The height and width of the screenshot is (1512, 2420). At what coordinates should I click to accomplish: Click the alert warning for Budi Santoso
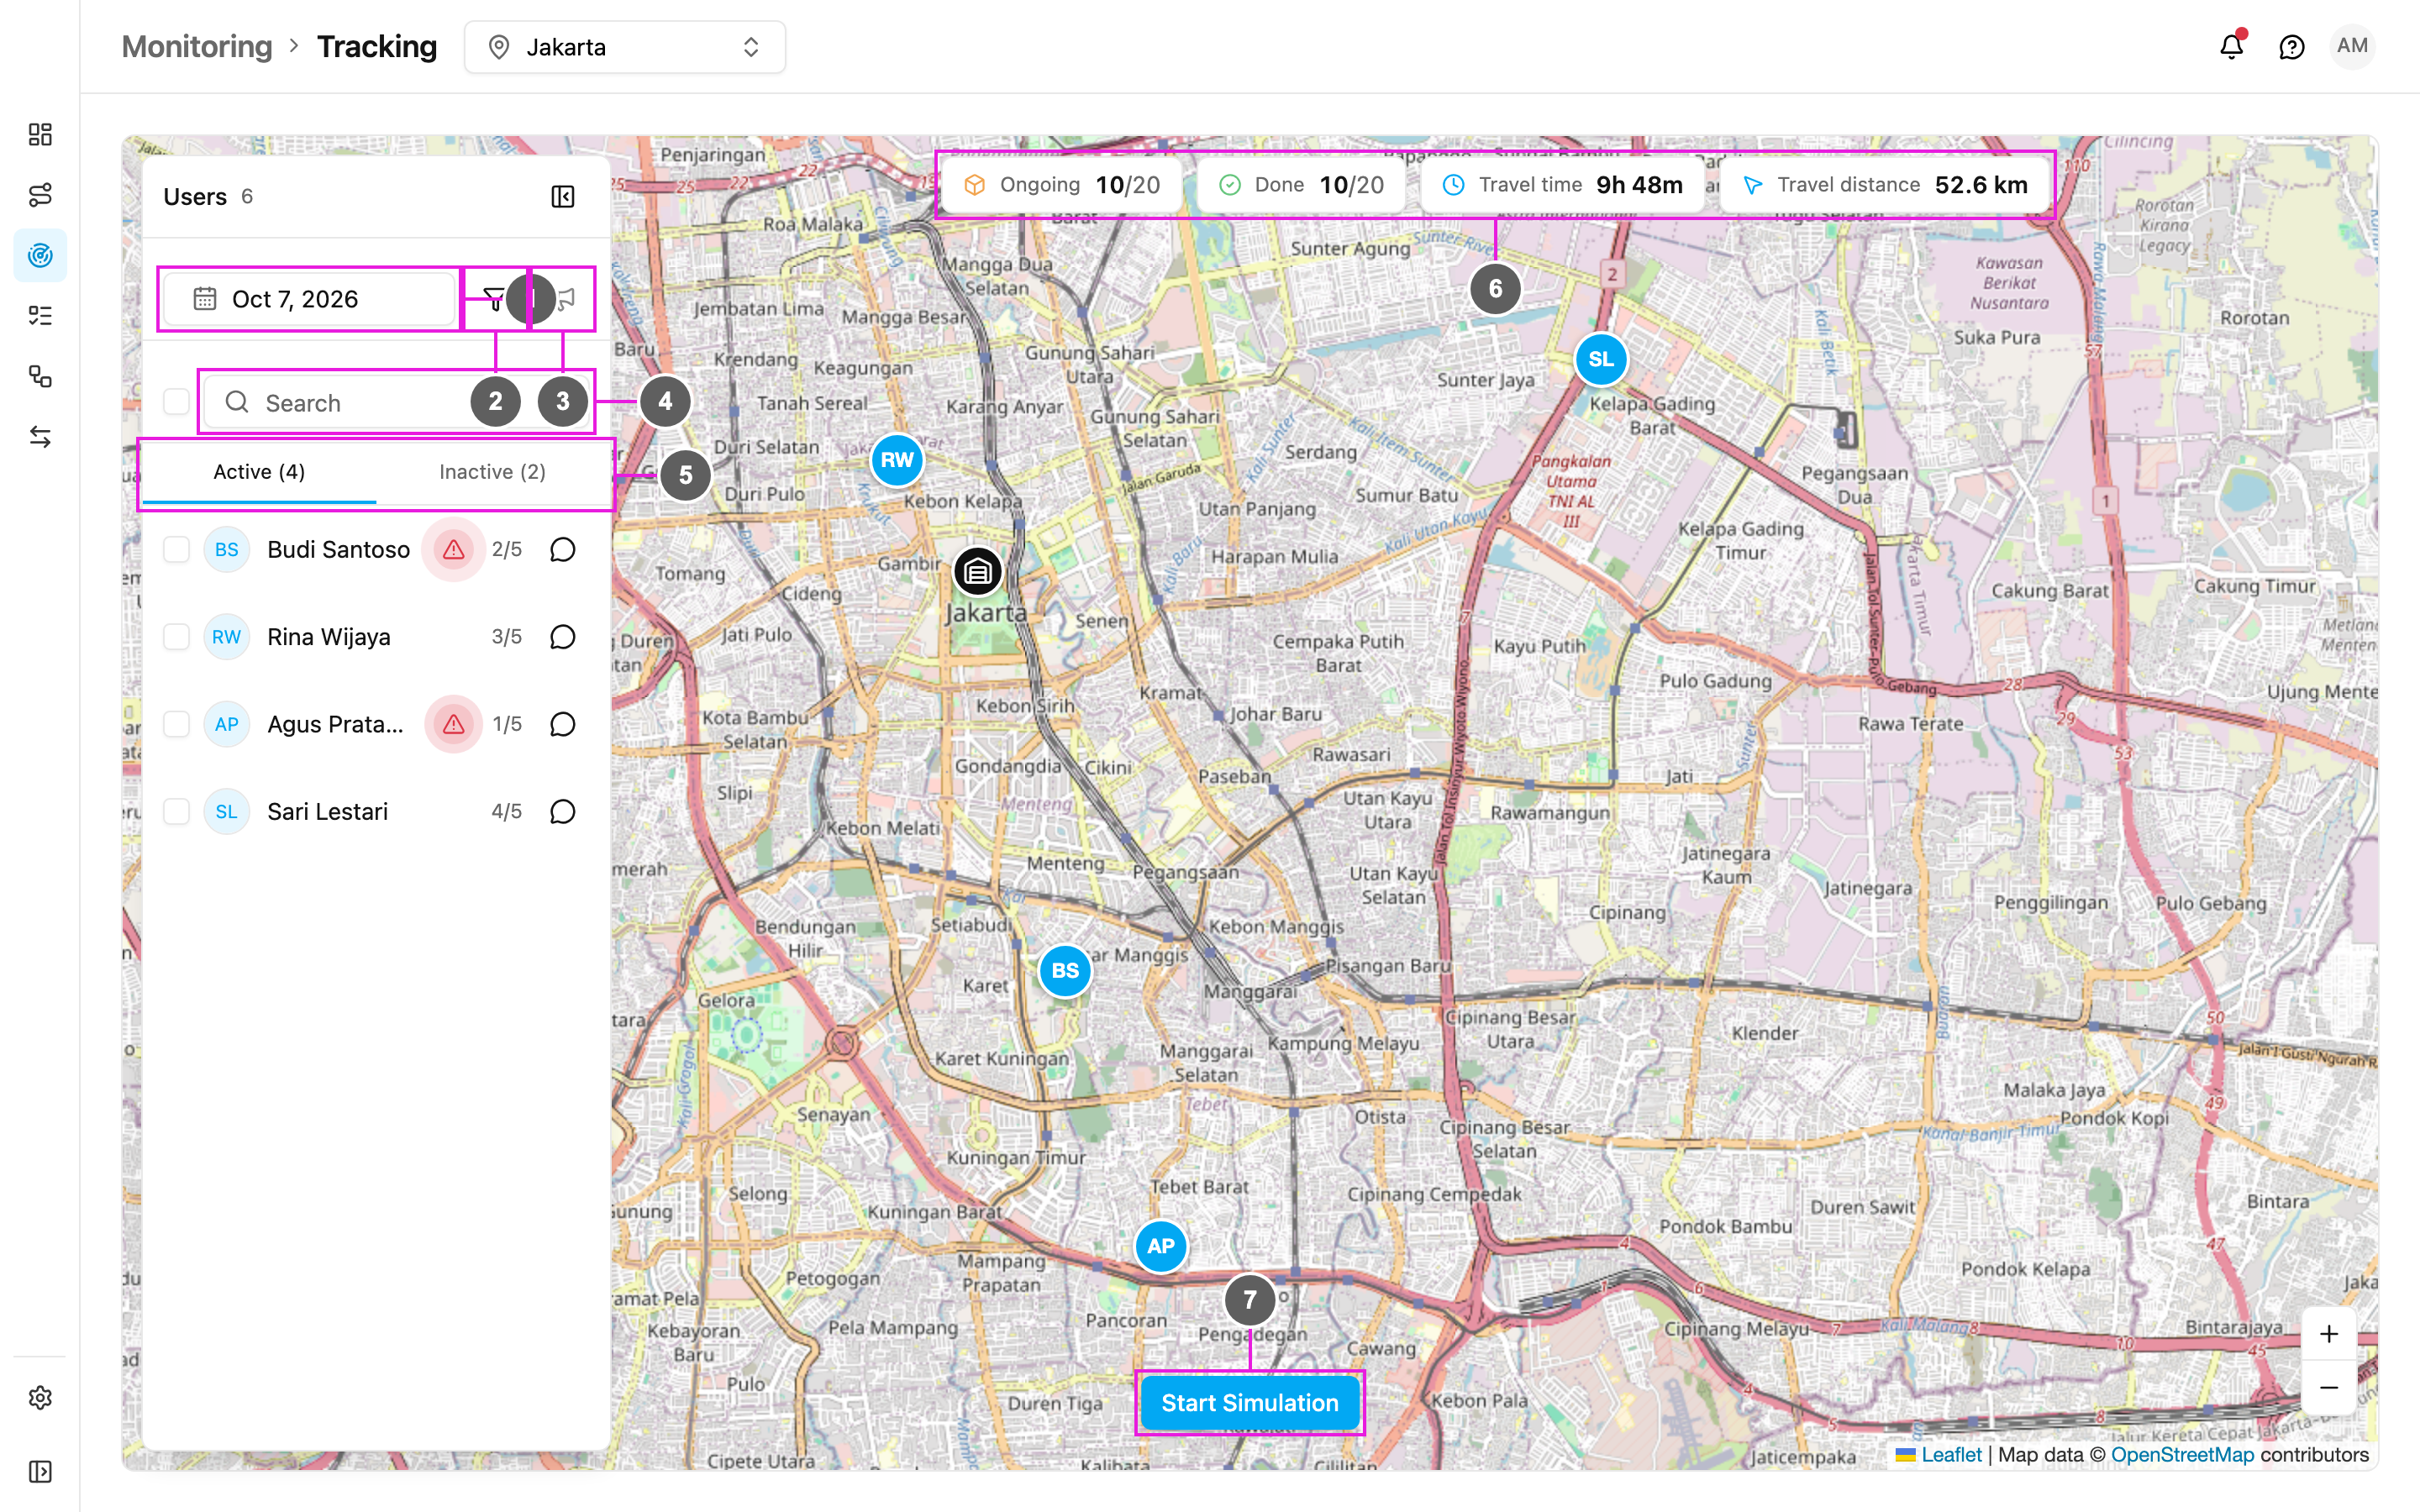click(453, 549)
